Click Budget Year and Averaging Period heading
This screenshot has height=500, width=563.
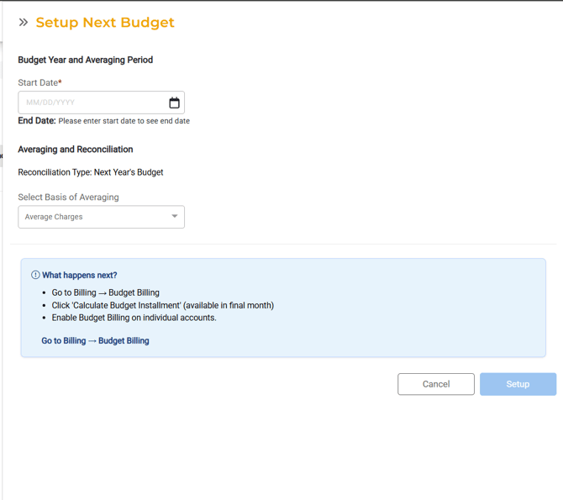[x=86, y=61]
